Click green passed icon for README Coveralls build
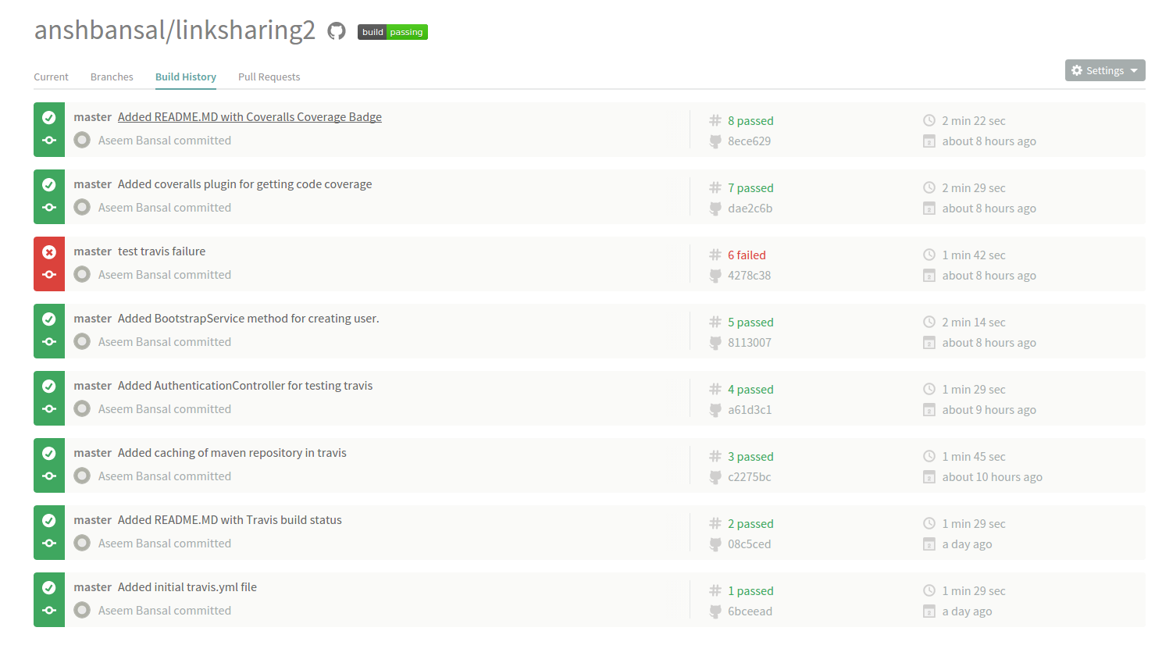The width and height of the screenshot is (1155, 663). 49,118
